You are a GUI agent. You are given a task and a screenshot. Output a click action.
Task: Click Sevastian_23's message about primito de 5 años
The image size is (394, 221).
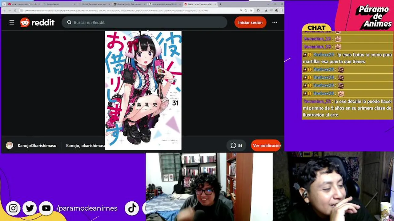pyautogui.click(x=348, y=108)
